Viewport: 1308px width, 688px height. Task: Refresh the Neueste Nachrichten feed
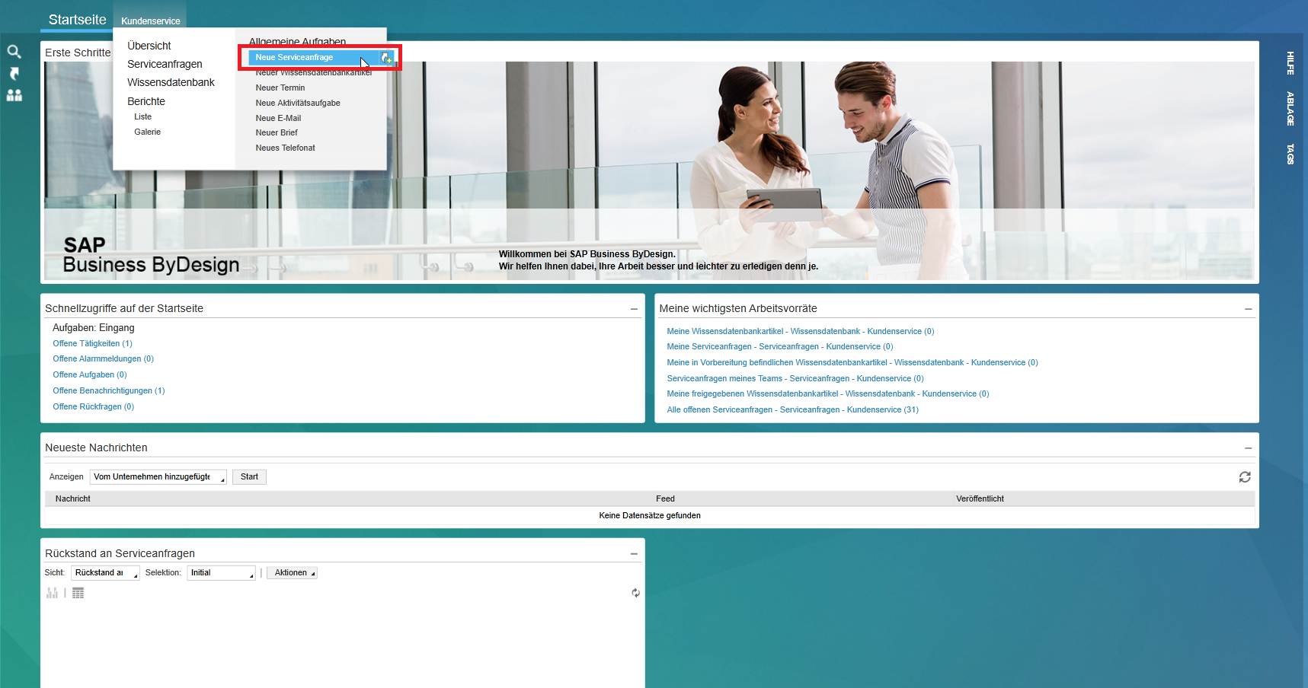click(x=1245, y=477)
